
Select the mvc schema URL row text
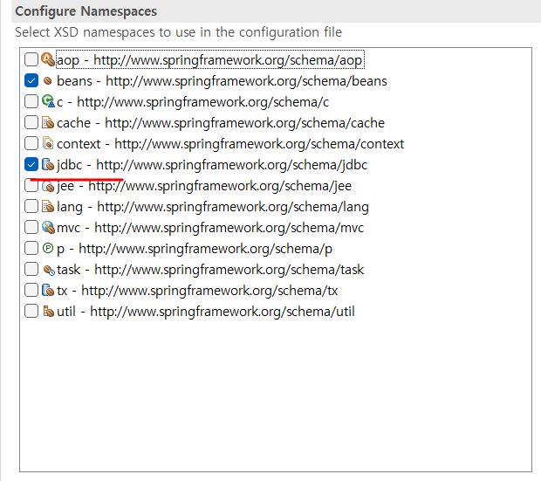[210, 228]
